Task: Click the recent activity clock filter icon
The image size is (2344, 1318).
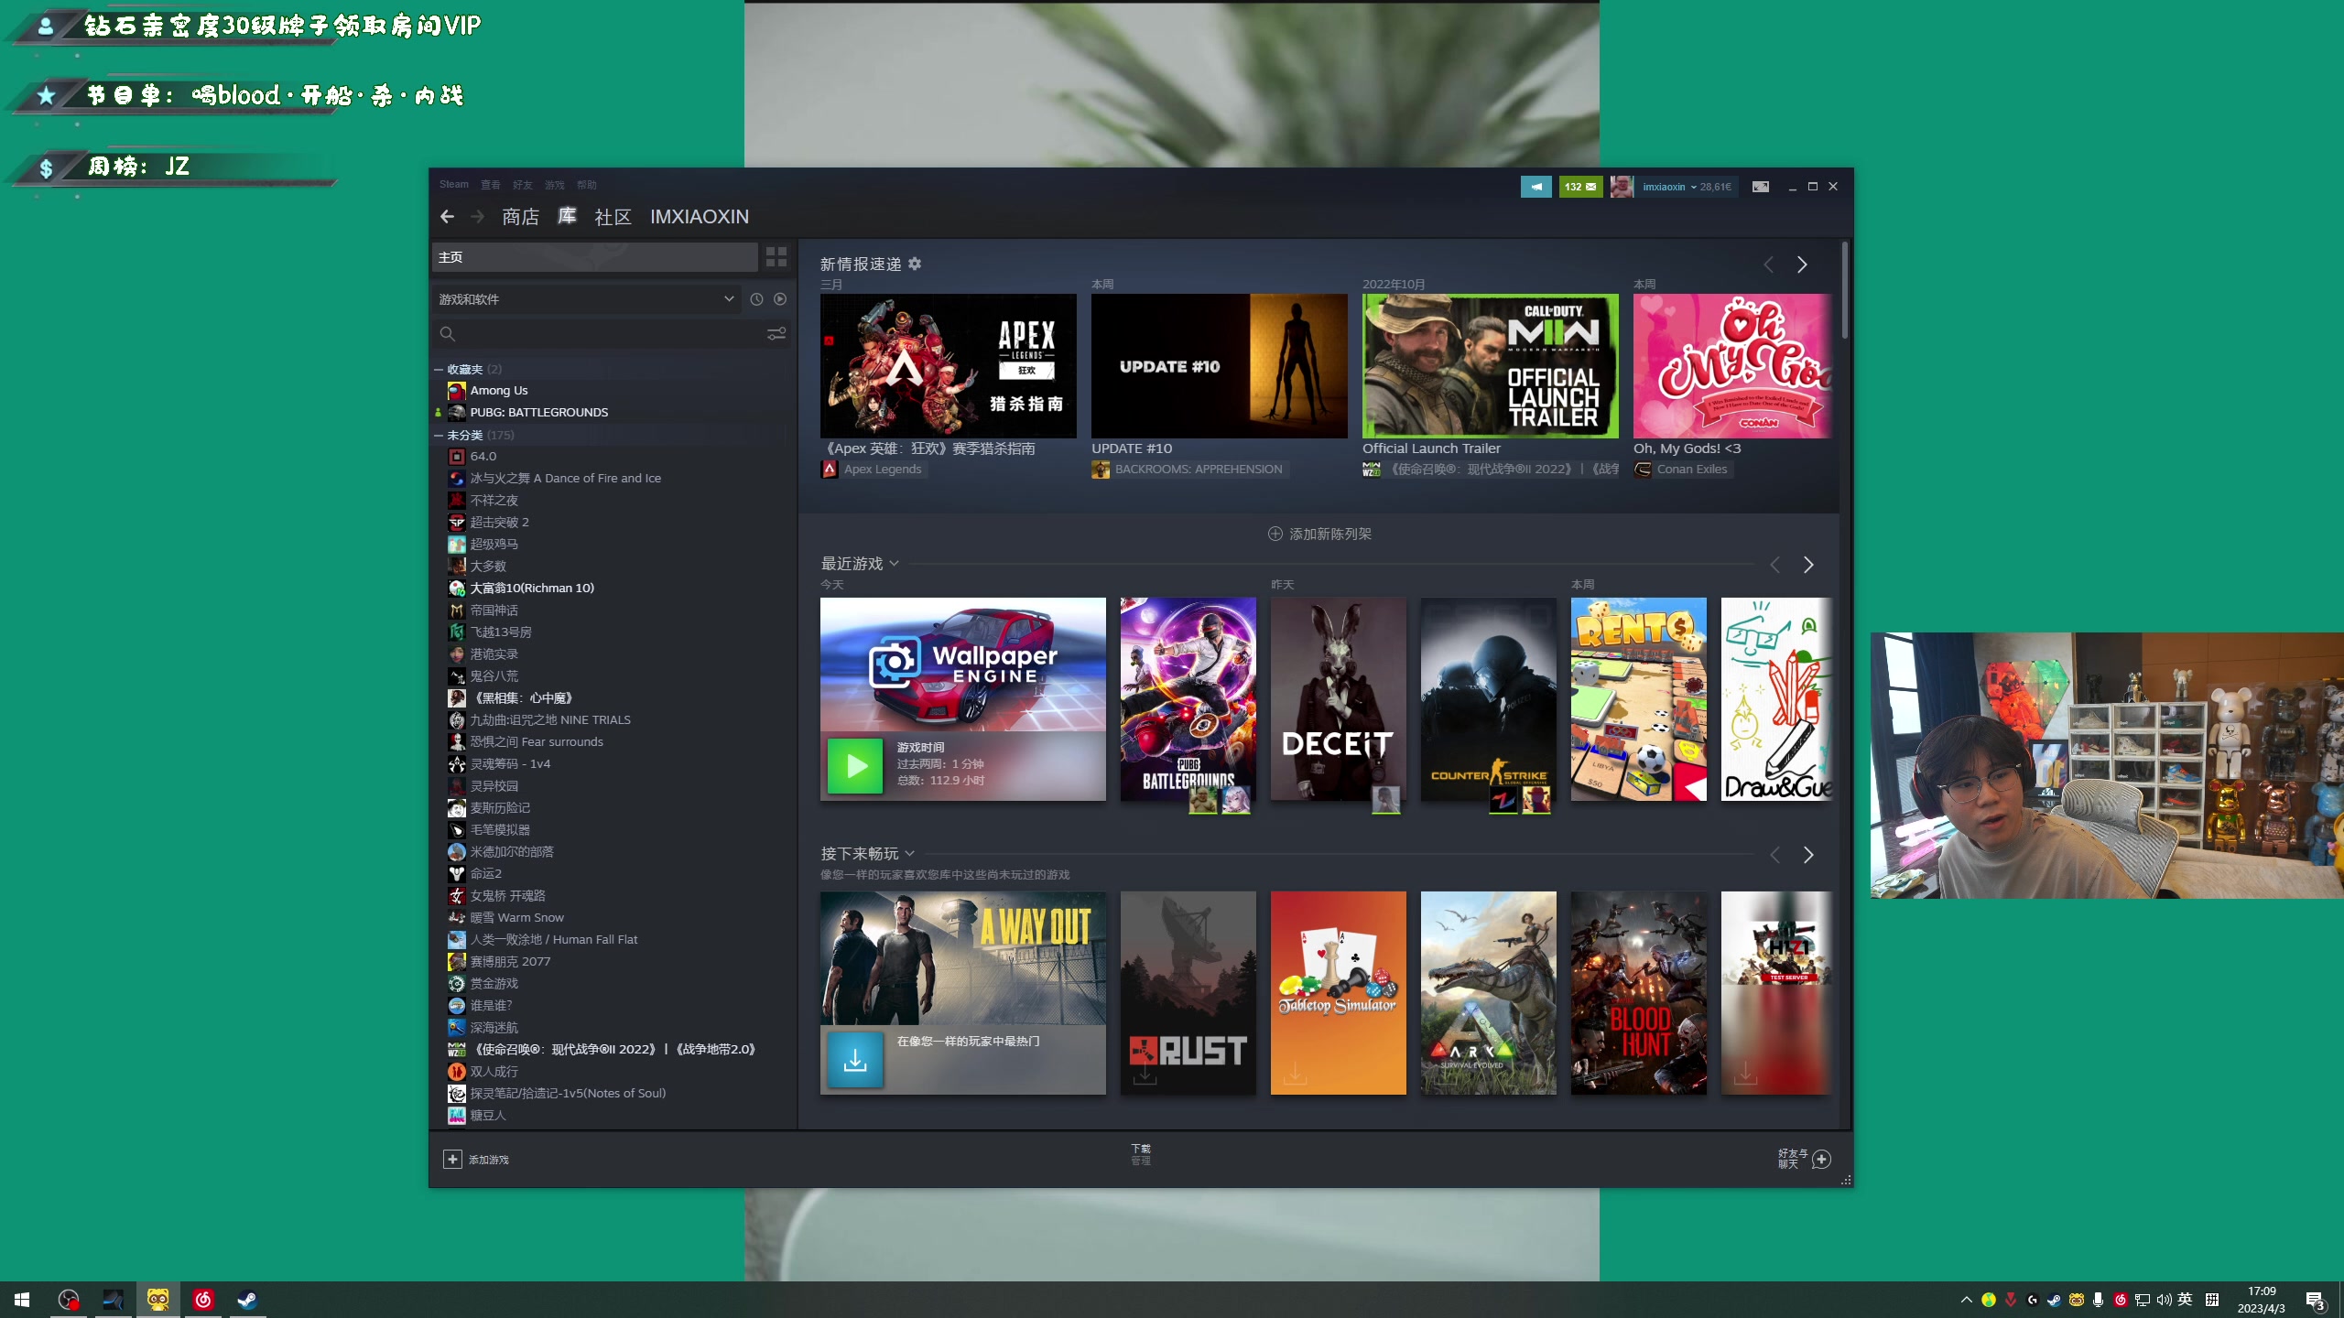Action: (756, 299)
